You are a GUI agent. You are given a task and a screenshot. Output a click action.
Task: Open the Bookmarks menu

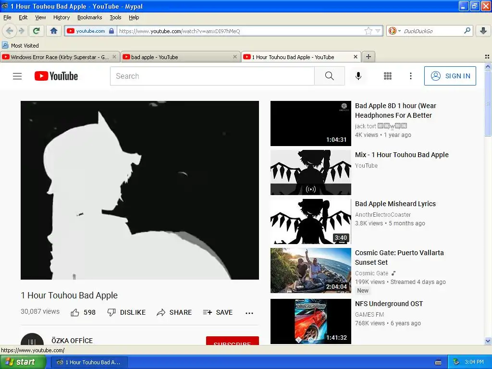click(x=90, y=17)
